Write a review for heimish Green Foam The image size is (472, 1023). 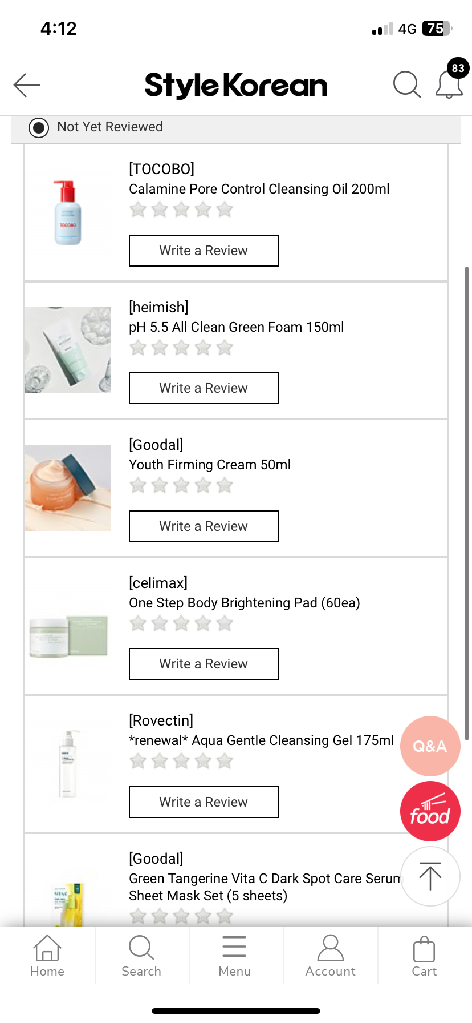tap(204, 388)
